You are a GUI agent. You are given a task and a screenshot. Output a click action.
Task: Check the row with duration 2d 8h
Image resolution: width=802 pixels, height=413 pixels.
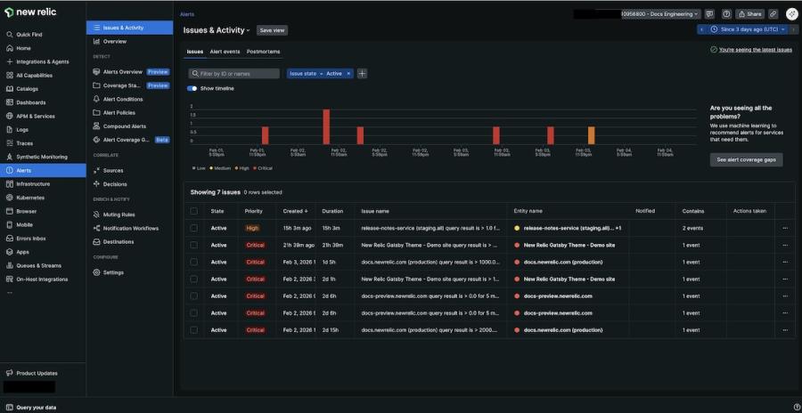(x=194, y=312)
